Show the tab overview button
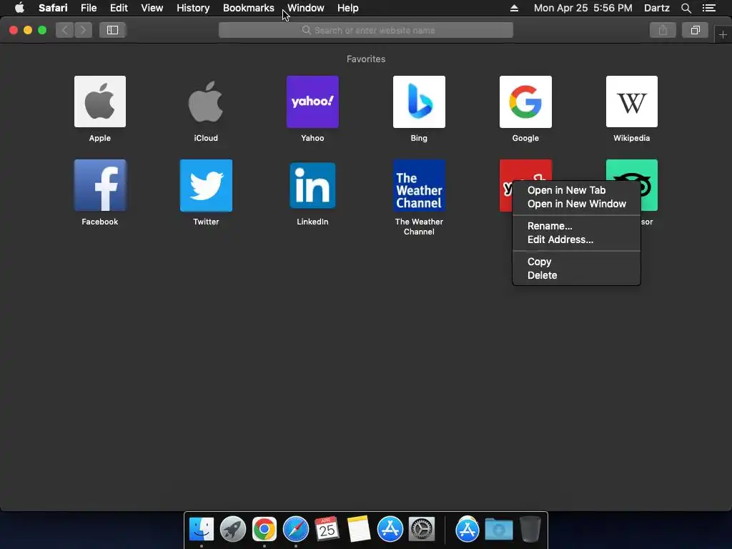The image size is (732, 549). coord(695,30)
